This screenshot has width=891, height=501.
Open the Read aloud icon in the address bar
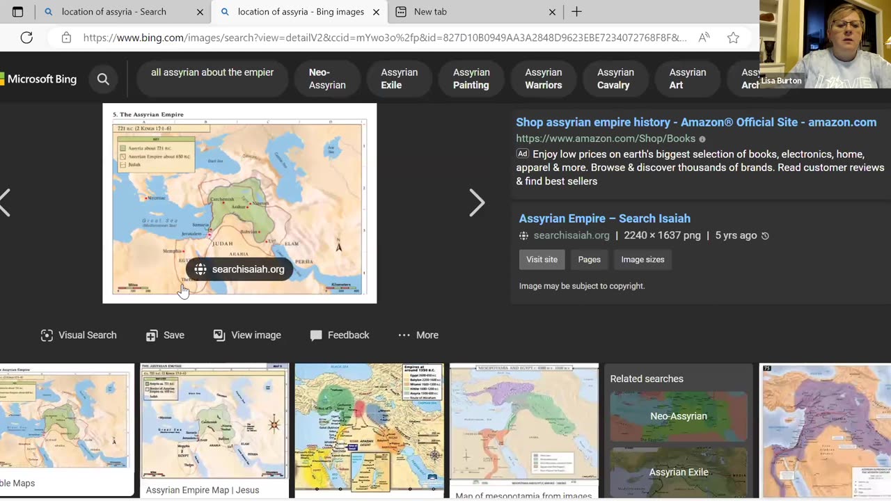704,38
